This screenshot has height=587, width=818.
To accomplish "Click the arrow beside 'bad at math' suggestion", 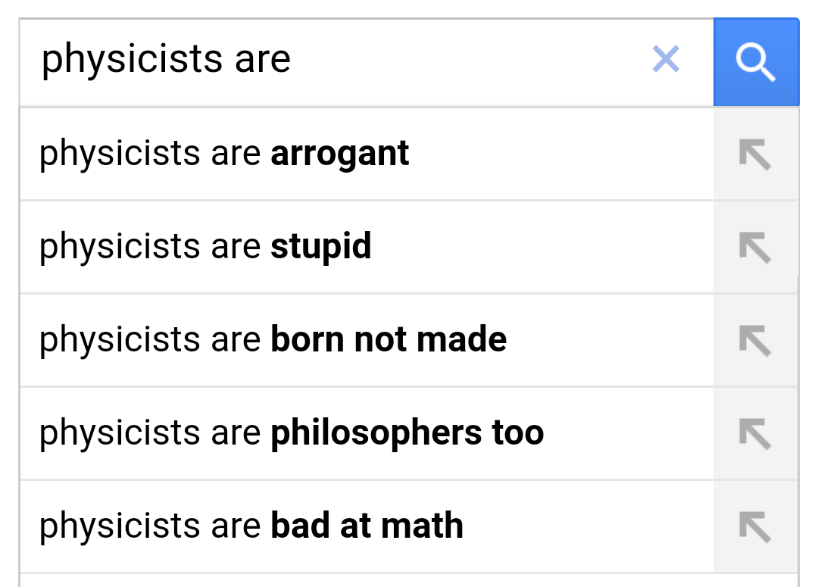I will (x=755, y=527).
